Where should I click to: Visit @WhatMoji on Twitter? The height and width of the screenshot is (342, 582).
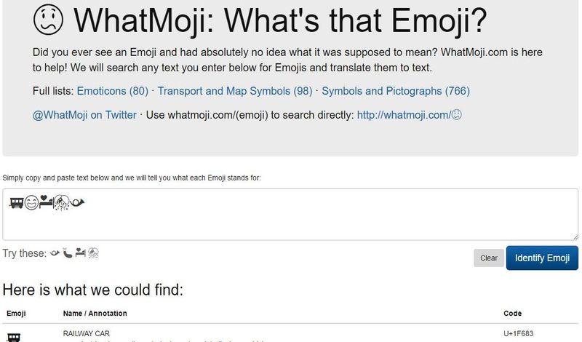tap(84, 115)
